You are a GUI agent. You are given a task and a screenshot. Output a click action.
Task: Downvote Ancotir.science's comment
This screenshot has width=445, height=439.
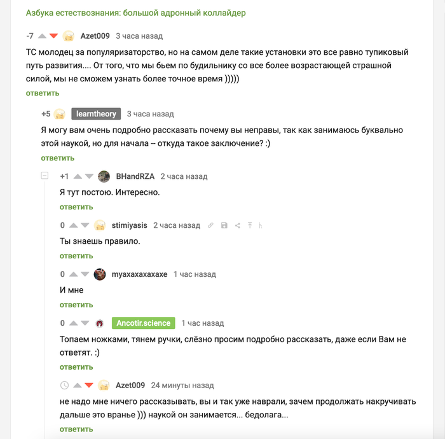coord(86,323)
